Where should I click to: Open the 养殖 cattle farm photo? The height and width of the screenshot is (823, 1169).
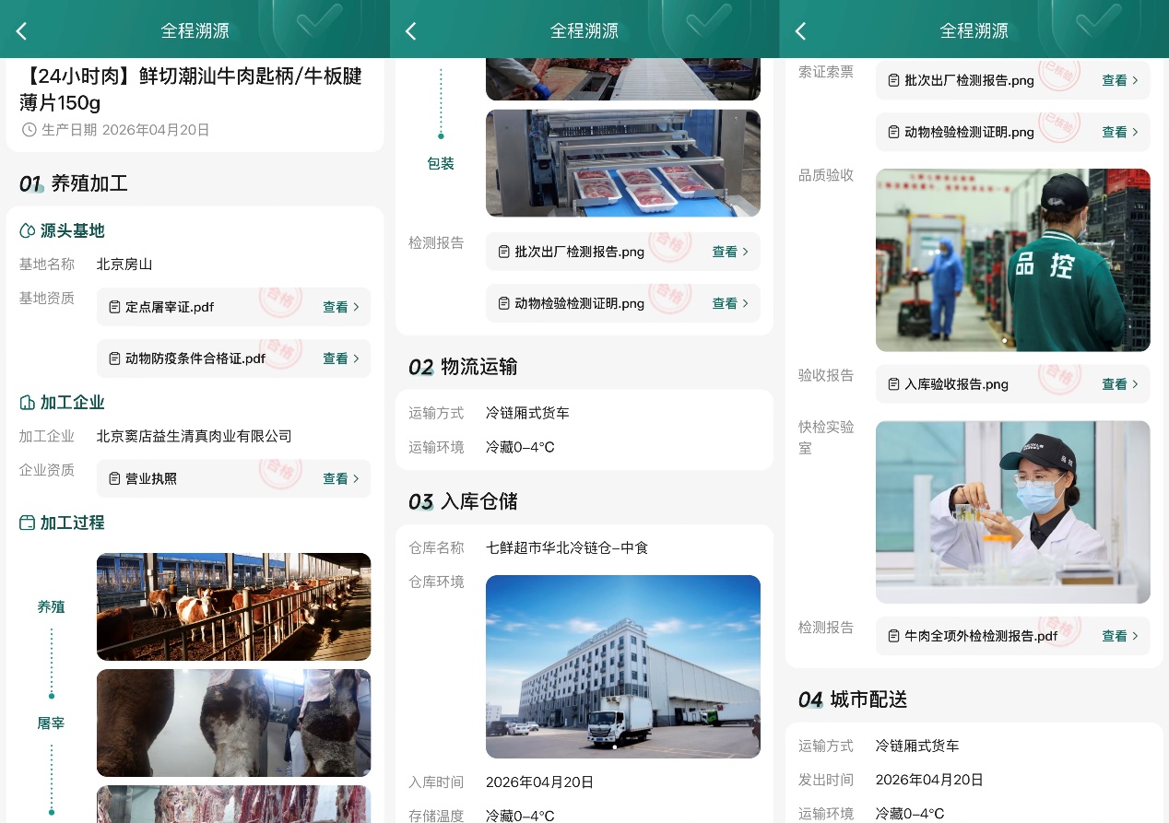coord(233,606)
